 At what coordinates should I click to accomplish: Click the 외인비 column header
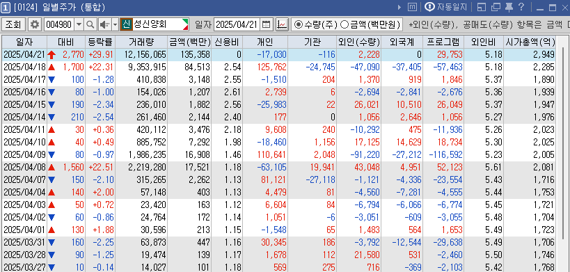tap(484, 42)
